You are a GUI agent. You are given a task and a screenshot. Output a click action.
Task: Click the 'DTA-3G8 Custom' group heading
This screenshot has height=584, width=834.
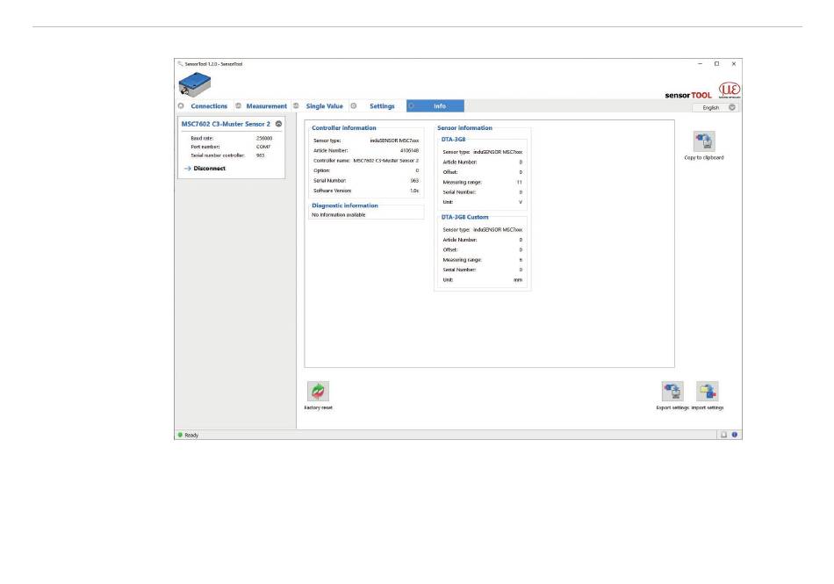[464, 217]
